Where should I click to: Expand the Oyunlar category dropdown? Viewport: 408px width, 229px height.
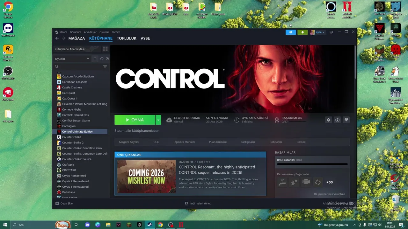point(72,59)
